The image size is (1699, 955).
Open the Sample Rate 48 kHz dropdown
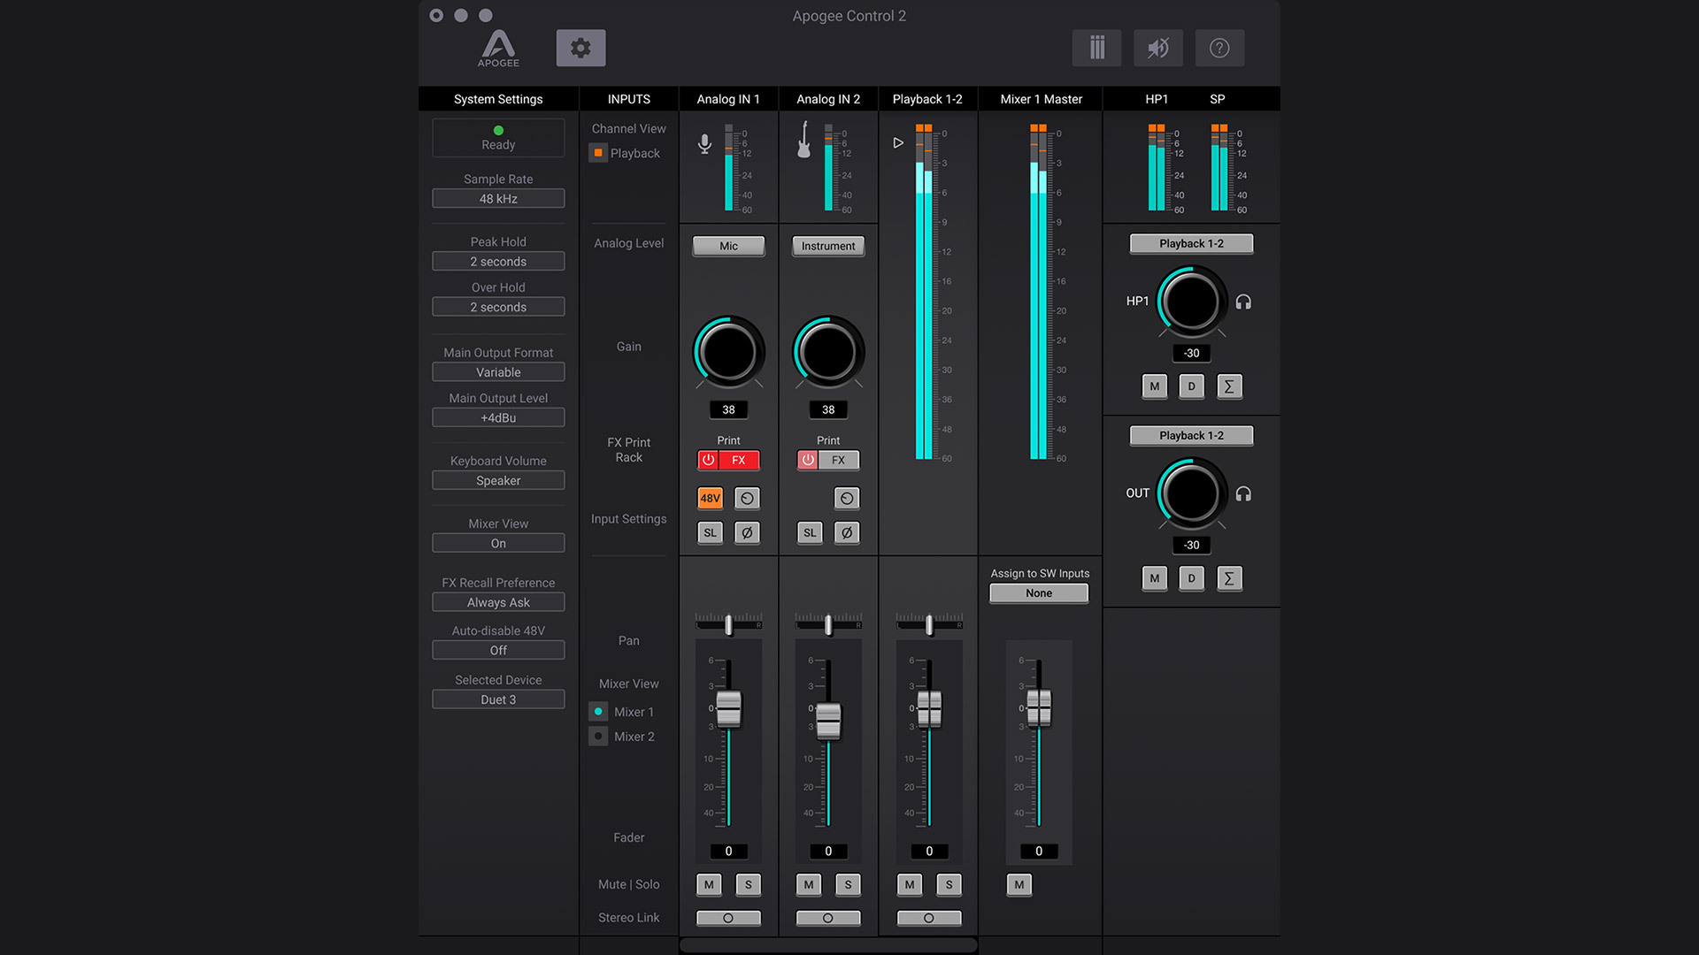[498, 199]
